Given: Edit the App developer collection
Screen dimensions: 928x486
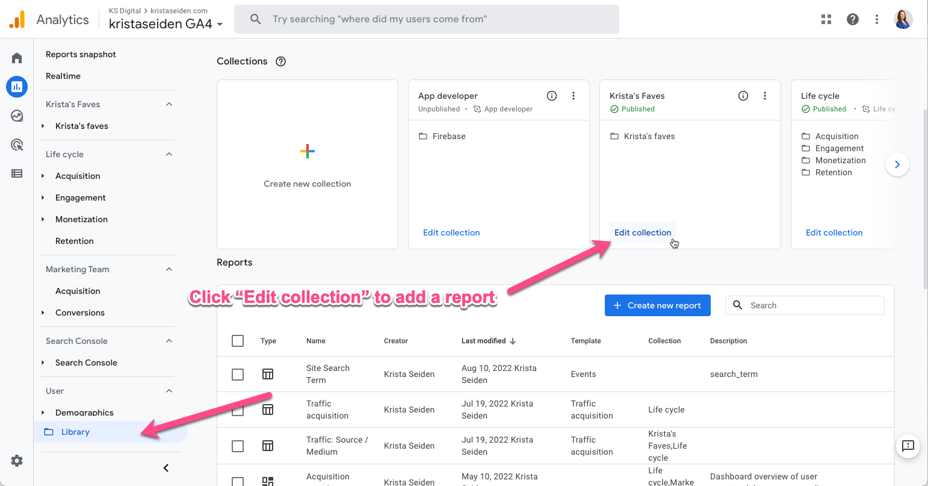Looking at the screenshot, I should click(451, 232).
